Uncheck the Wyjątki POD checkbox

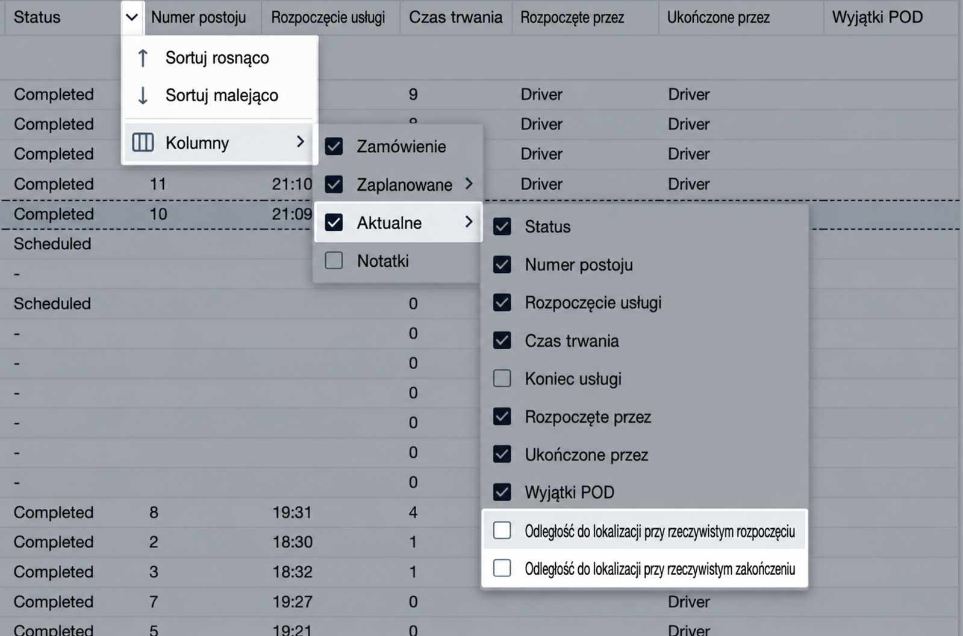pyautogui.click(x=502, y=492)
